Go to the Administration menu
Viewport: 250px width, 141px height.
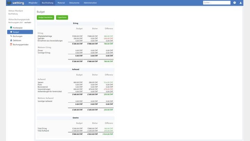[x=90, y=3]
